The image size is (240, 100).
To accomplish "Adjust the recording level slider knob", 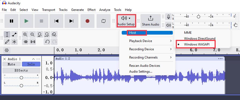I will (x=199, y=17).
